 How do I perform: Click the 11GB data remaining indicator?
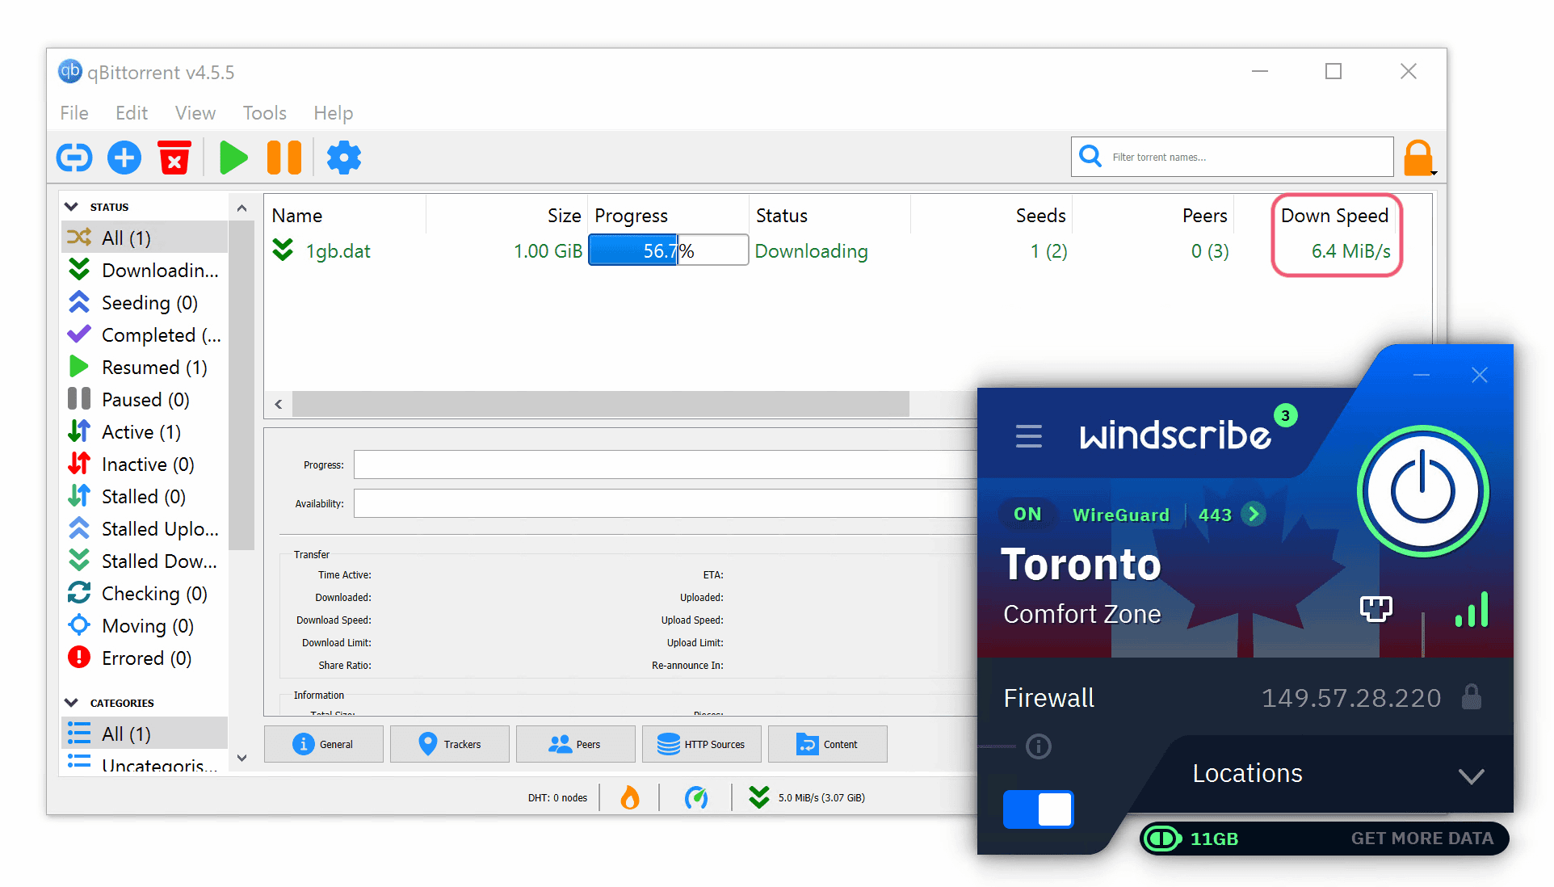pos(1191,839)
